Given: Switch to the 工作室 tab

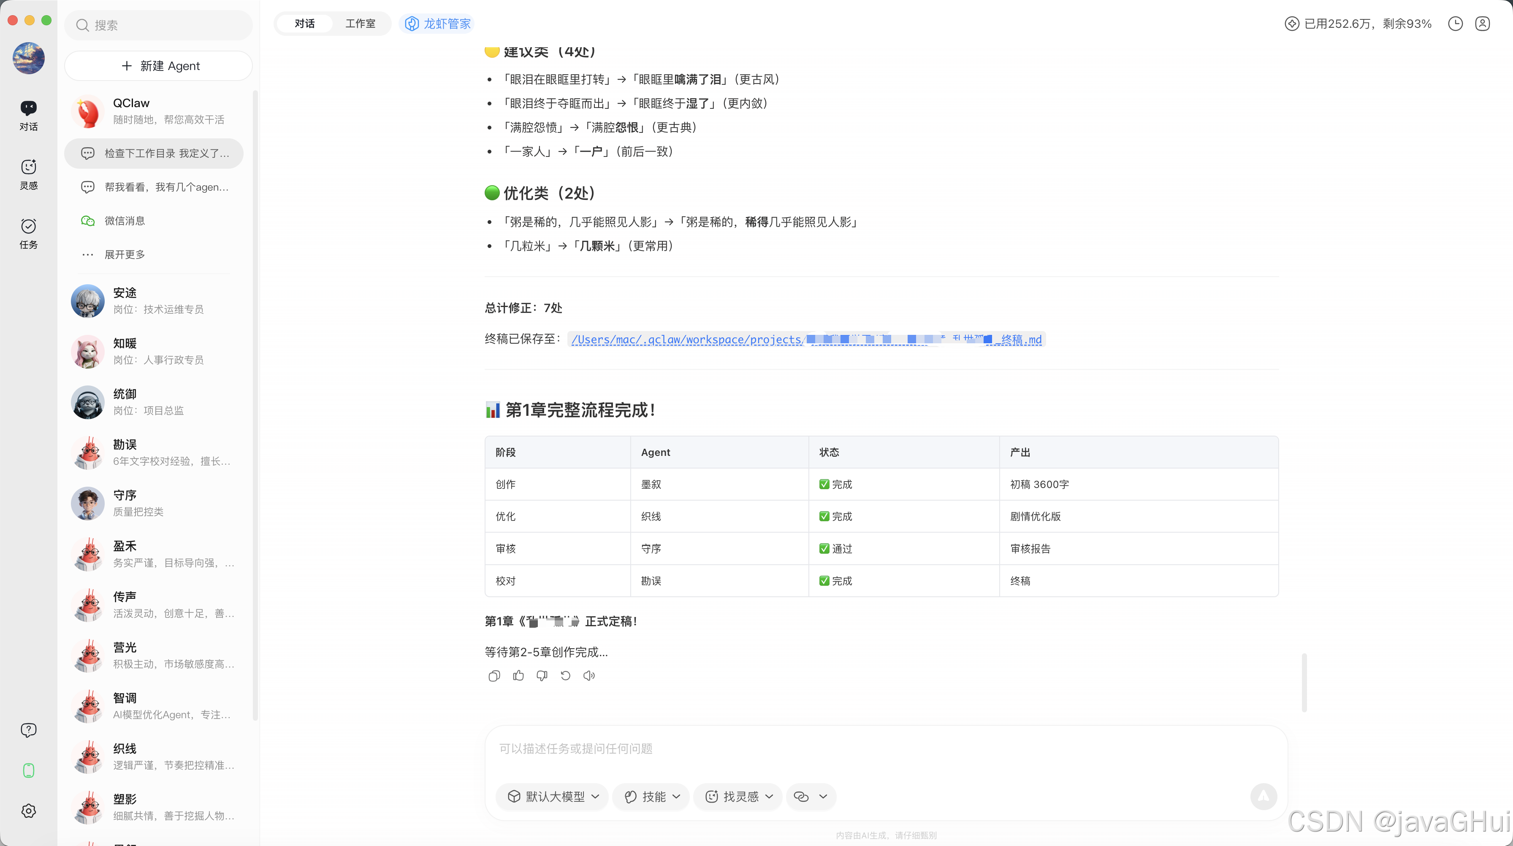Looking at the screenshot, I should [359, 24].
